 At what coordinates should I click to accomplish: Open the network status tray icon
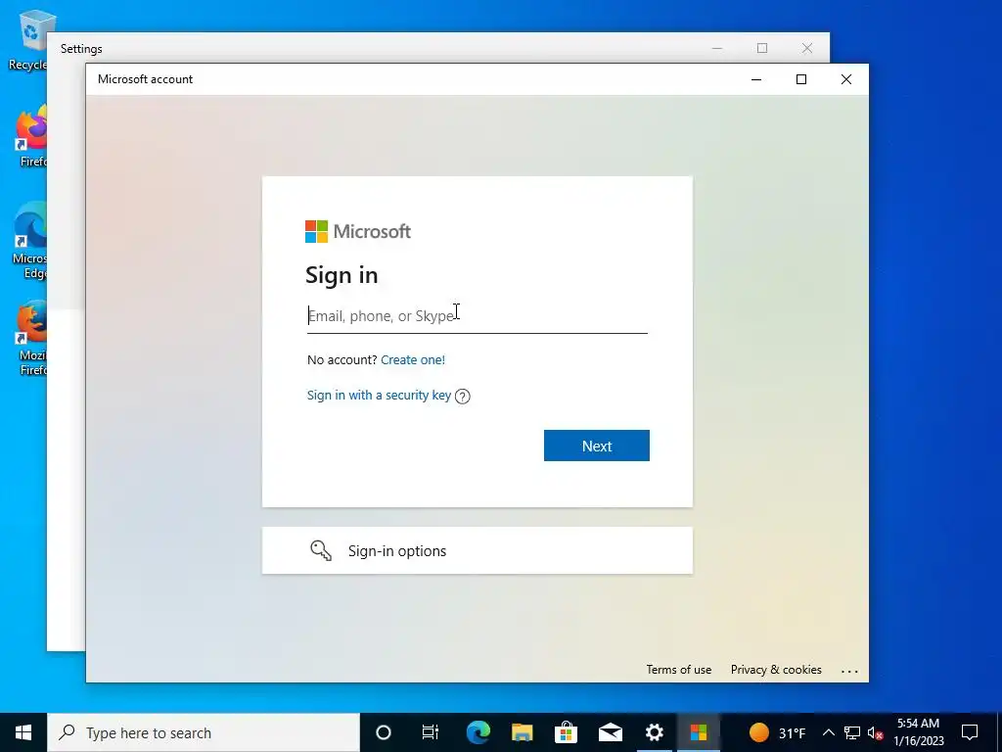(852, 732)
